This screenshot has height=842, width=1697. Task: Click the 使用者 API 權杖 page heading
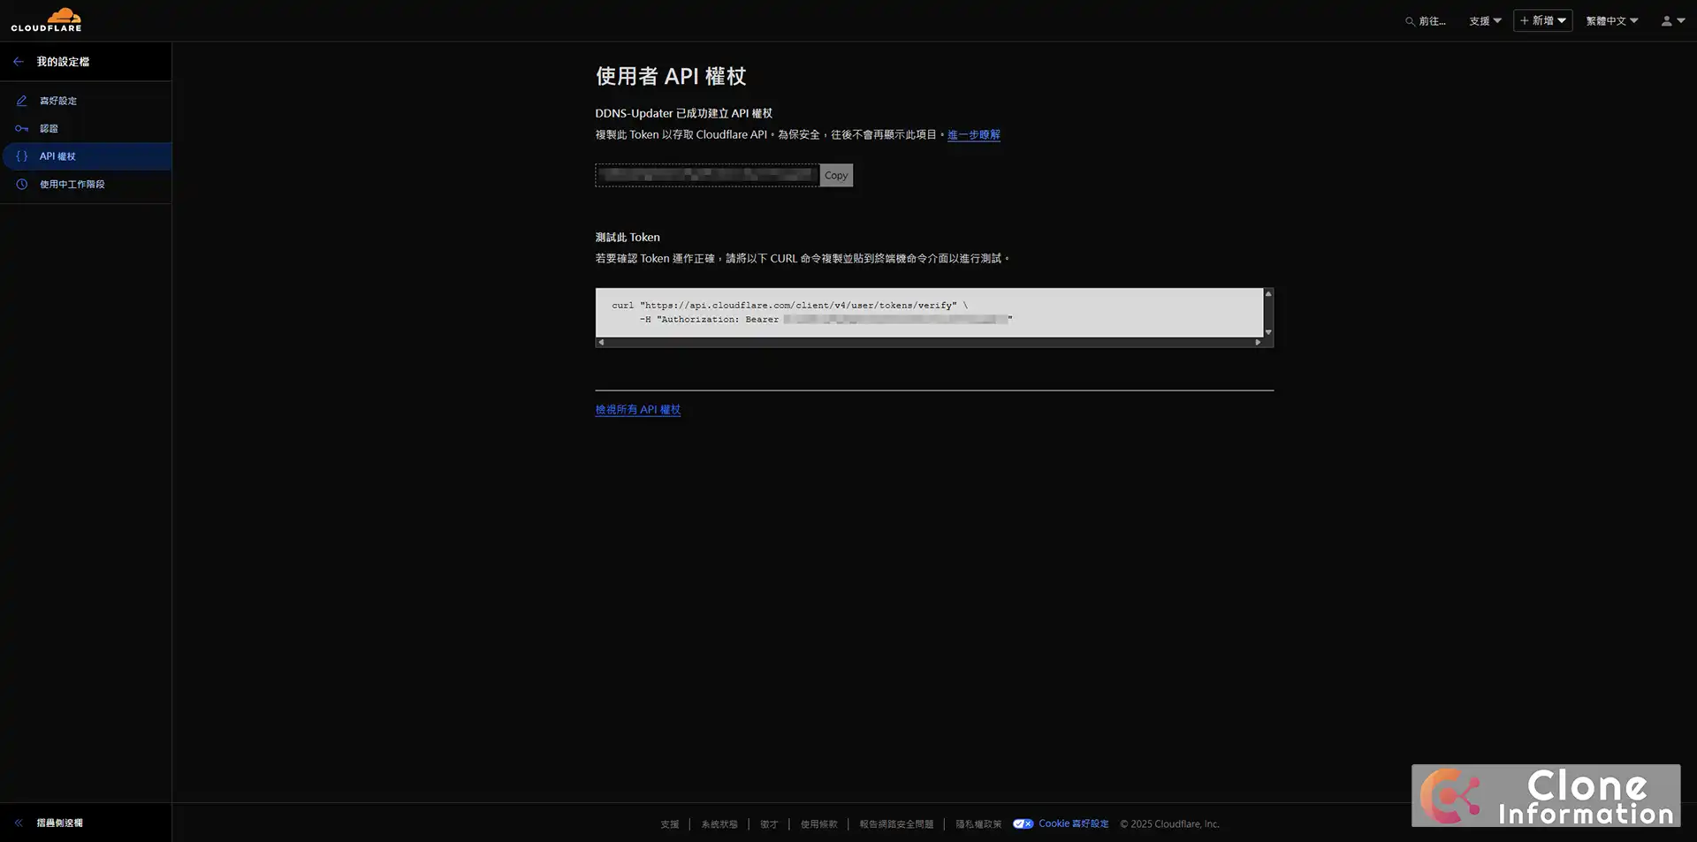click(x=671, y=77)
